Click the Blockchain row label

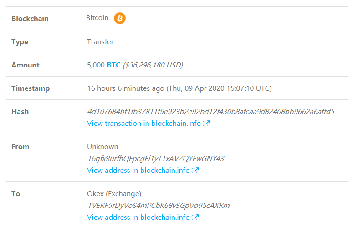pos(30,18)
